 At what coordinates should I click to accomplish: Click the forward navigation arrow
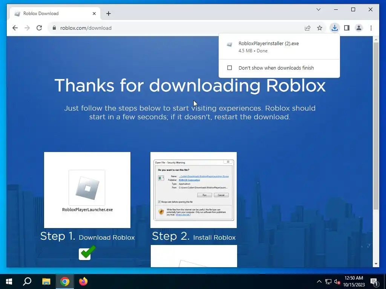27,28
